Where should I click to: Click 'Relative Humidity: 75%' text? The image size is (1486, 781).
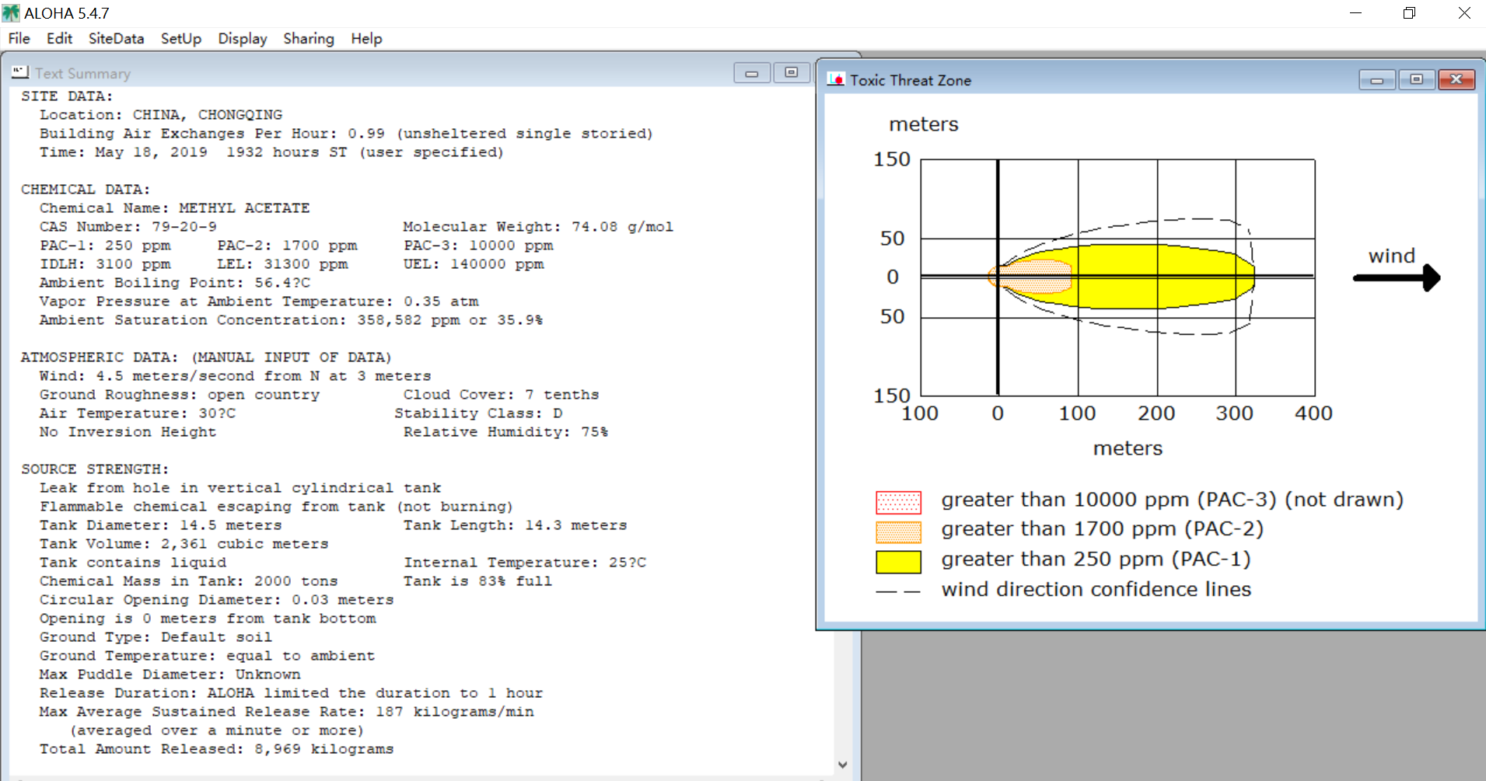point(505,432)
